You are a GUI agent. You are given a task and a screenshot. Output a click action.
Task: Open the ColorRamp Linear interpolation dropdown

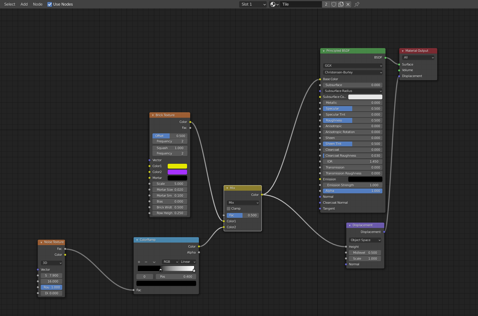[188, 262]
